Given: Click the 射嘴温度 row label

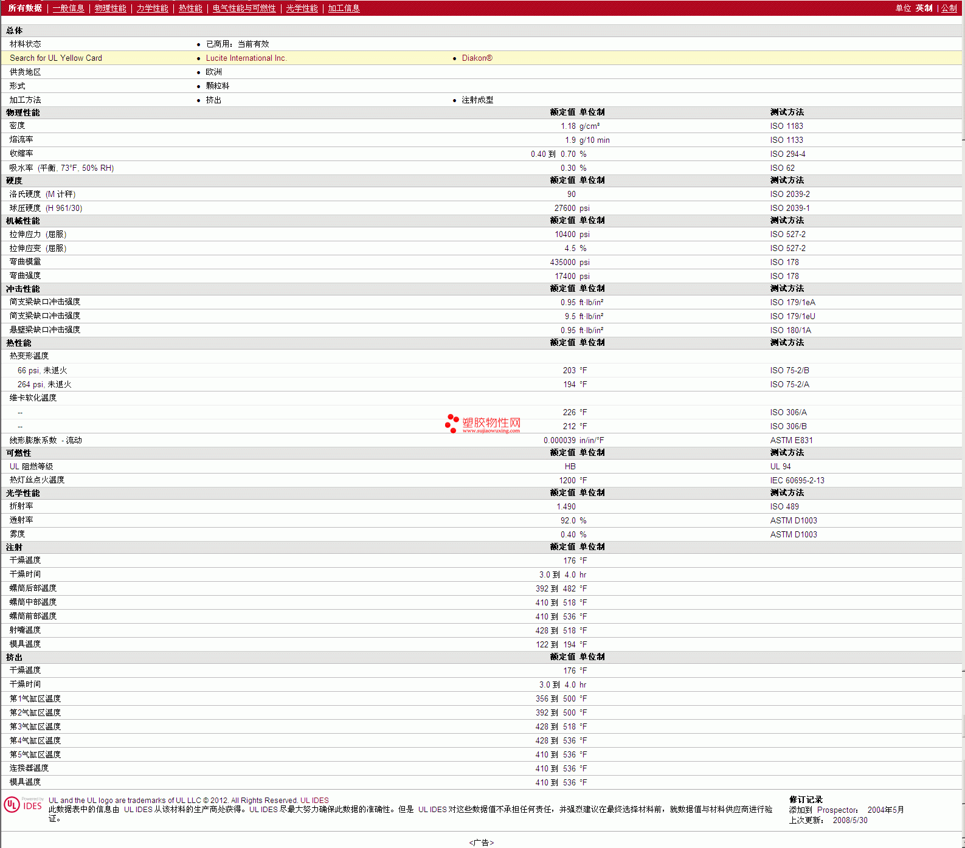Looking at the screenshot, I should click(x=26, y=630).
